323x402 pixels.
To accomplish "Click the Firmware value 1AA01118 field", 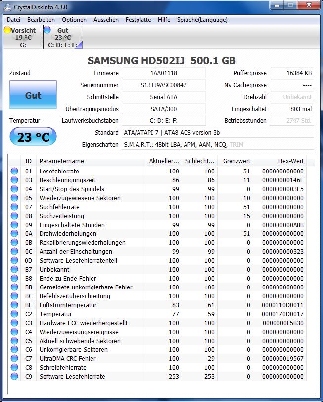I will pyautogui.click(x=164, y=73).
